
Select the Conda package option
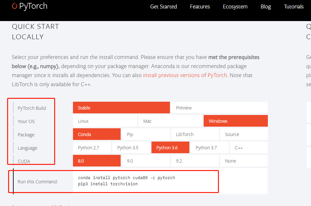pos(97,134)
